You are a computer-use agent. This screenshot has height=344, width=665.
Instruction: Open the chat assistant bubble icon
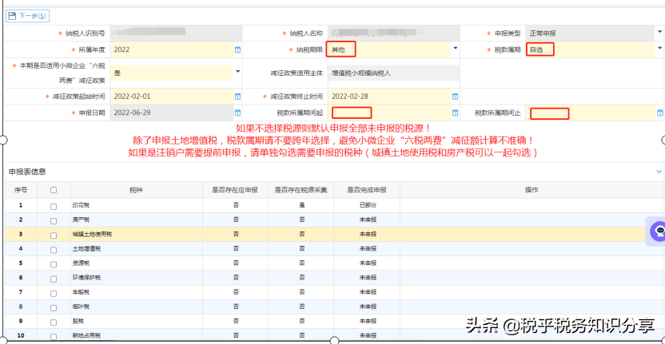(659, 231)
